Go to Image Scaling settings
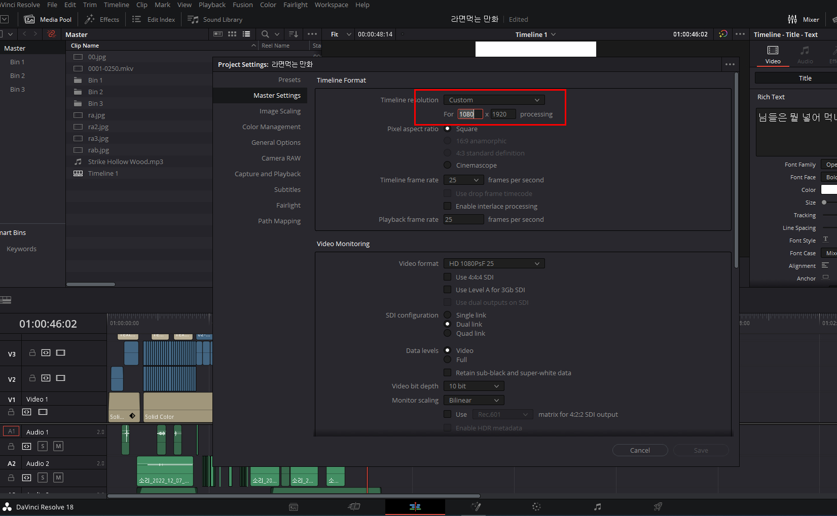Screen dimensions: 837x516 (280, 111)
